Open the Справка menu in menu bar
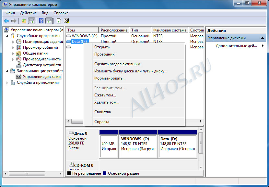Viewport: 269px width, 187px height. [x=61, y=13]
